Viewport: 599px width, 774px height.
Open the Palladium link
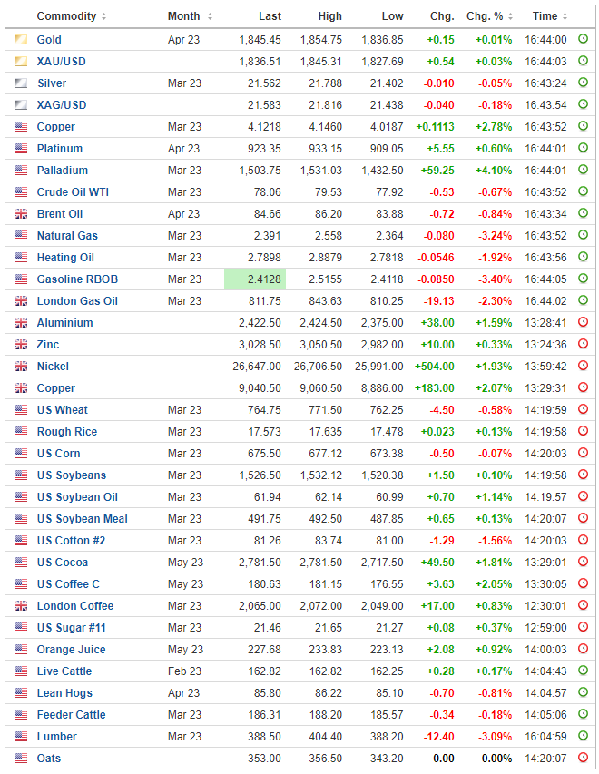pos(63,171)
